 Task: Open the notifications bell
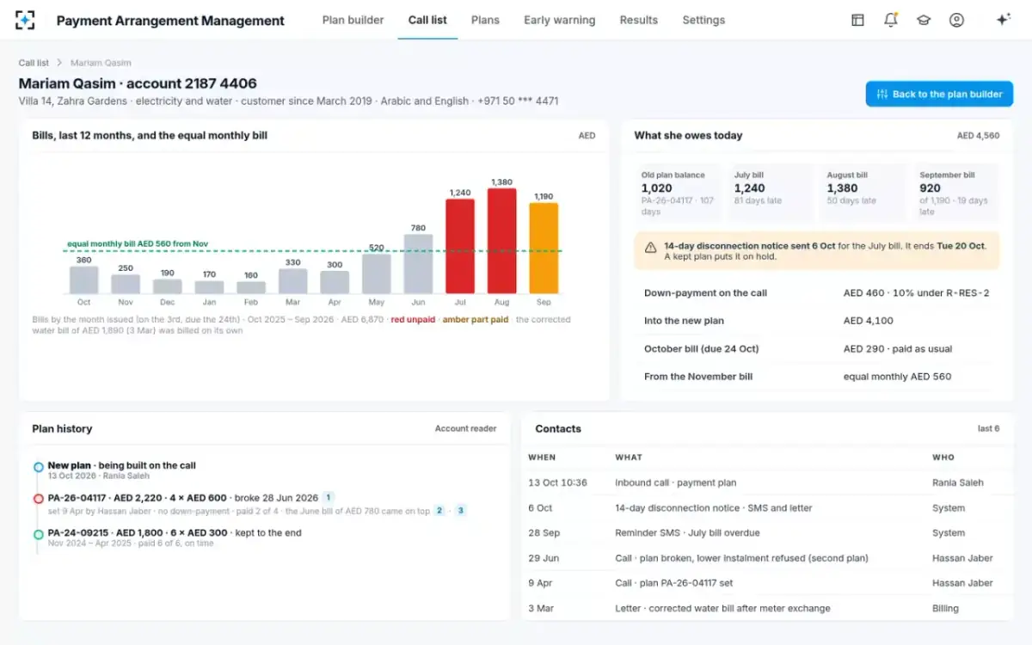click(x=891, y=20)
